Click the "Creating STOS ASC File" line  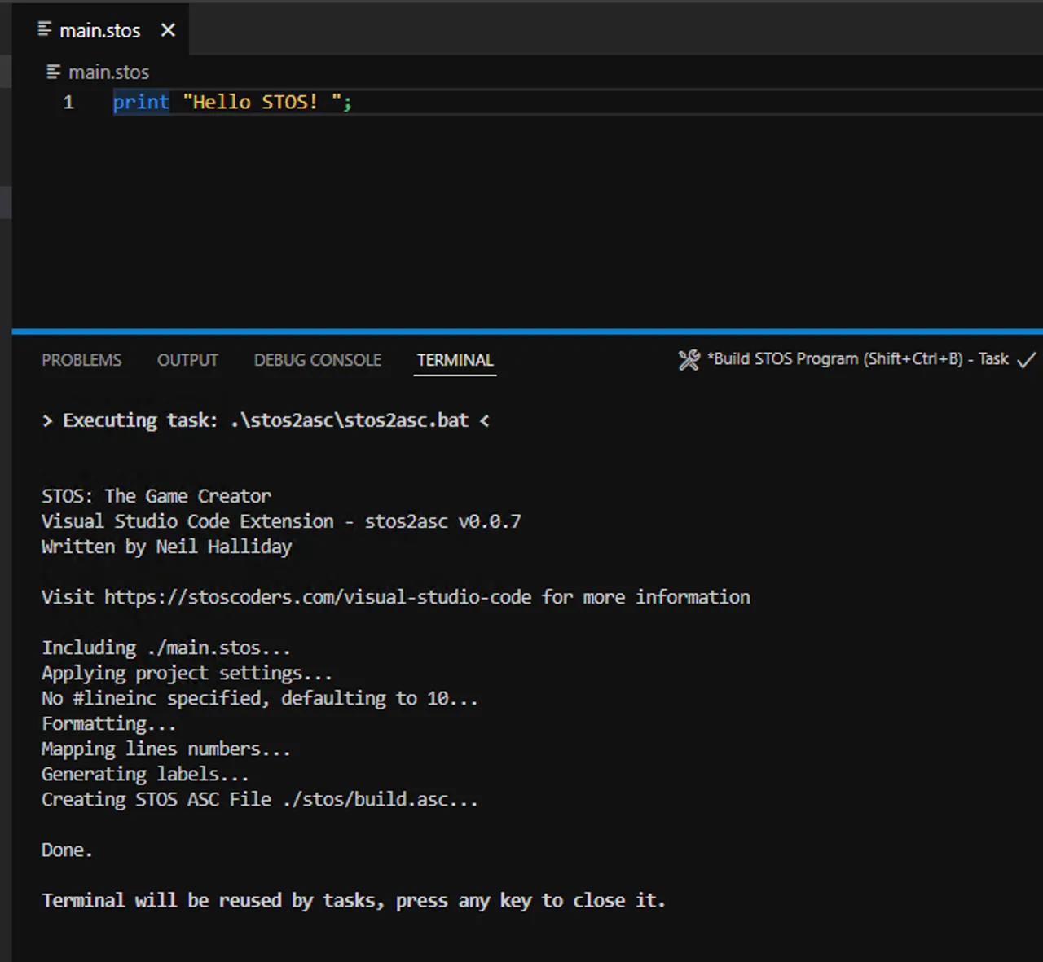260,799
